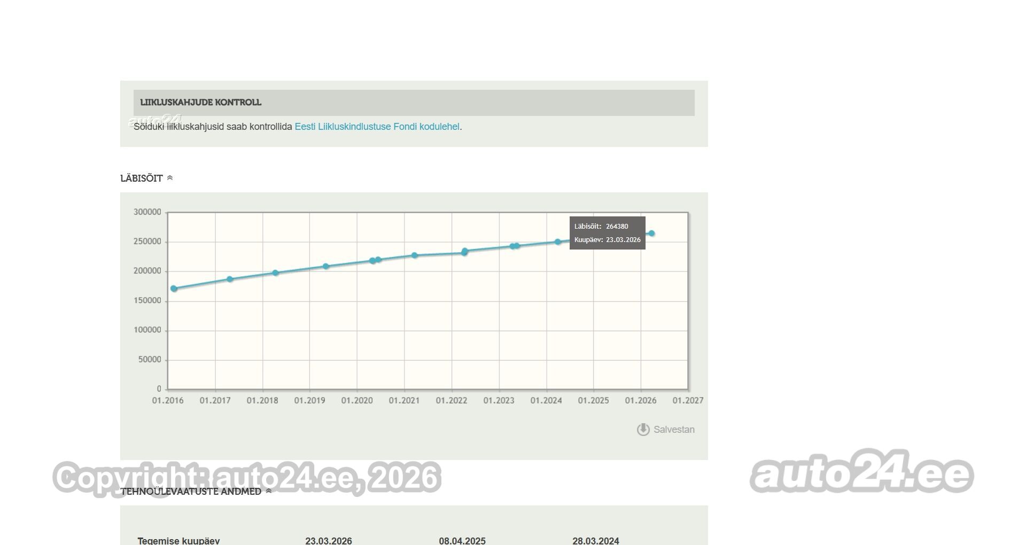This screenshot has height=545, width=1026.
Task: Click the 08.04.2025 inspection date column
Action: click(462, 541)
